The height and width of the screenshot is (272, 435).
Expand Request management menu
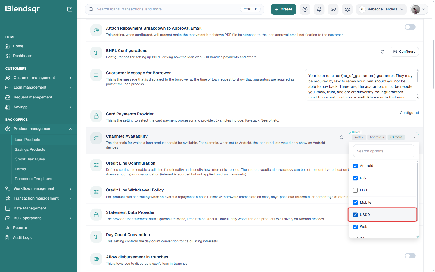pos(38,97)
